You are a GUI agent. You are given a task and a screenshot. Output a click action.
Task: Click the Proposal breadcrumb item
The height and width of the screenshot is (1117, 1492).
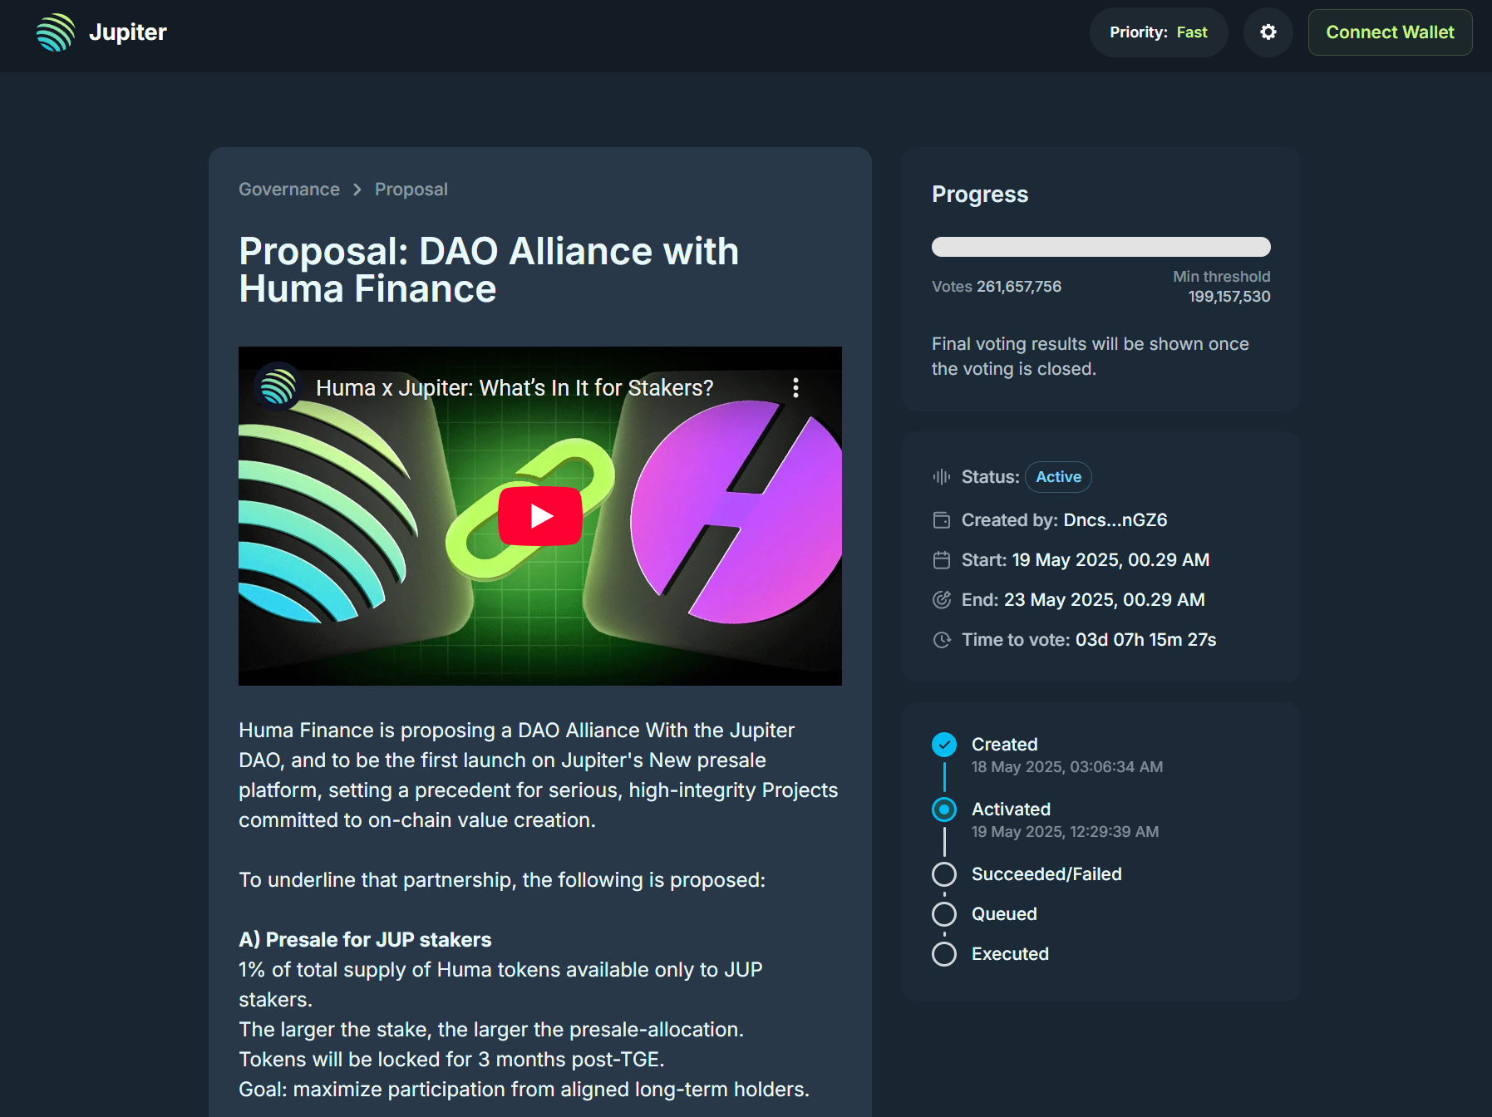411,189
